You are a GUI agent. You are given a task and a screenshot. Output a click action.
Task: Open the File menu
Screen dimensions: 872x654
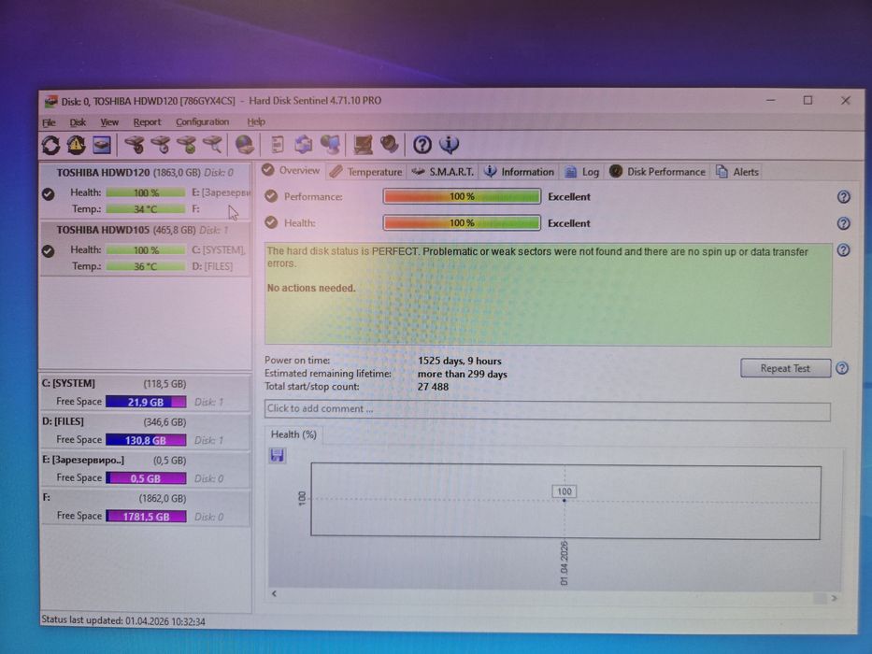[49, 122]
